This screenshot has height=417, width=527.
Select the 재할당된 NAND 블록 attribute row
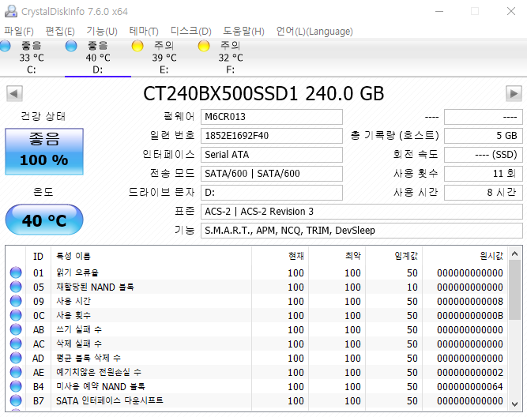[257, 287]
